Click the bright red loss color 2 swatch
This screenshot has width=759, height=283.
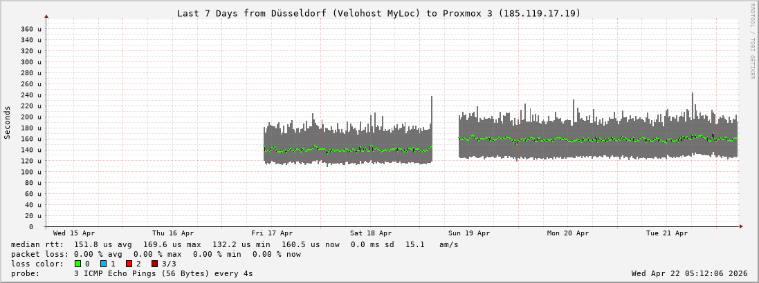(129, 264)
